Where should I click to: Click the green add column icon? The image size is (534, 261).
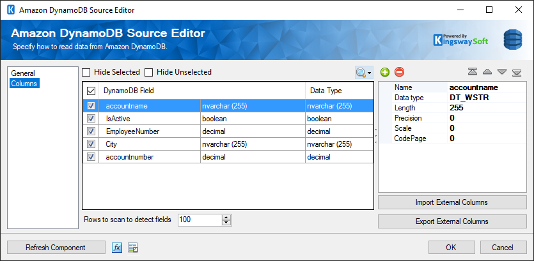[x=385, y=72]
